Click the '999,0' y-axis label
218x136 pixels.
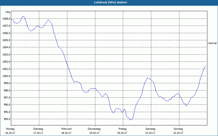click(x=7, y=83)
